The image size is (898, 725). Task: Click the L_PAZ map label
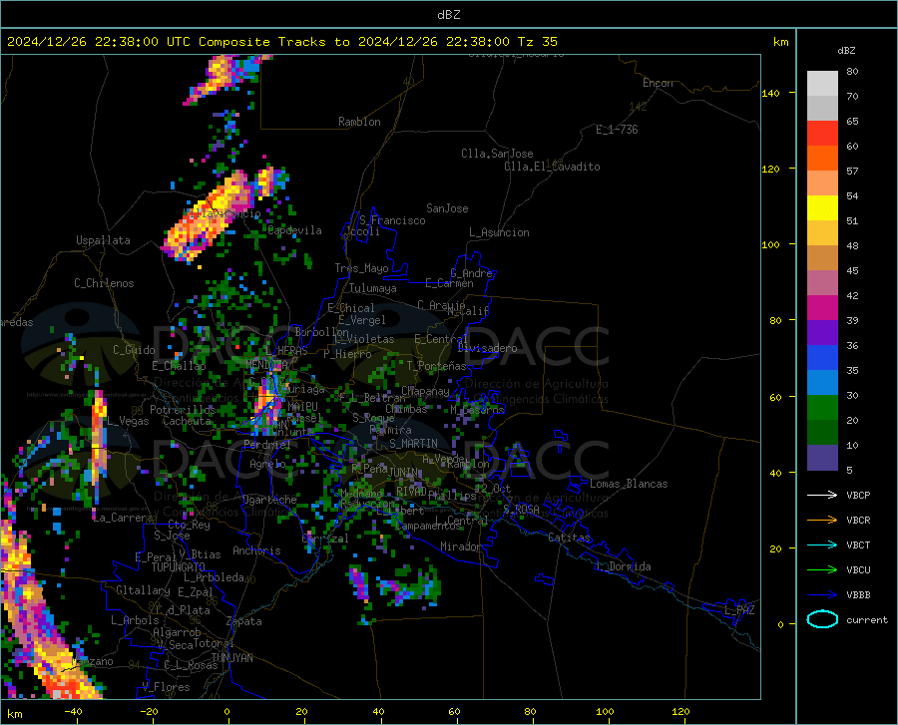pyautogui.click(x=739, y=610)
